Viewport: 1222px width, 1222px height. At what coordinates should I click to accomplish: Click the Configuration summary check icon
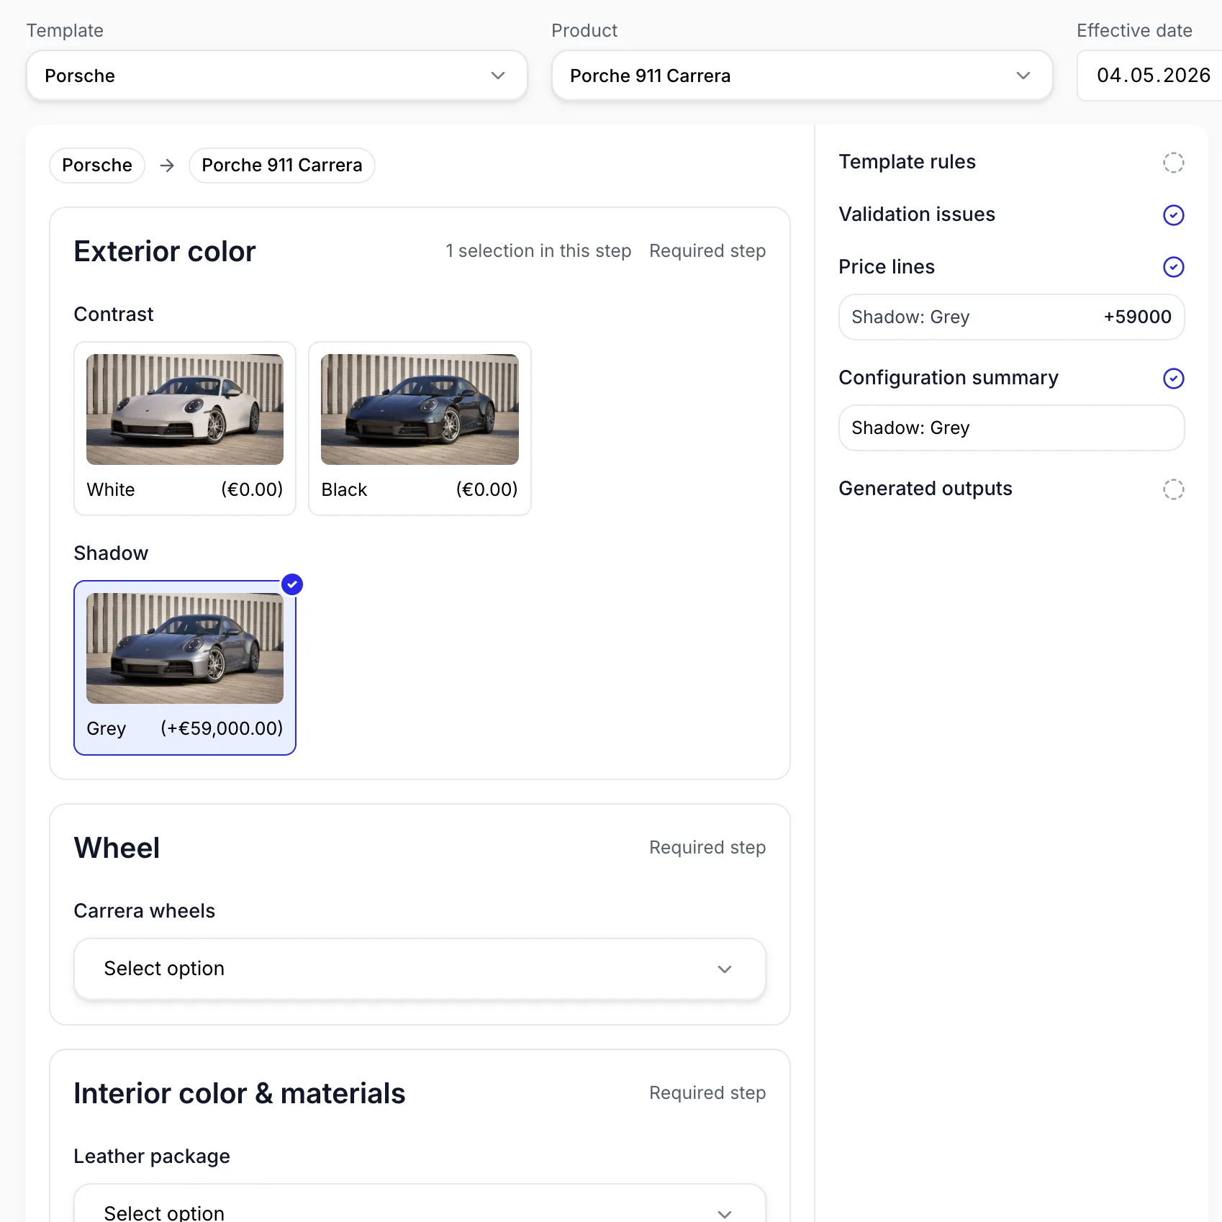(1173, 379)
